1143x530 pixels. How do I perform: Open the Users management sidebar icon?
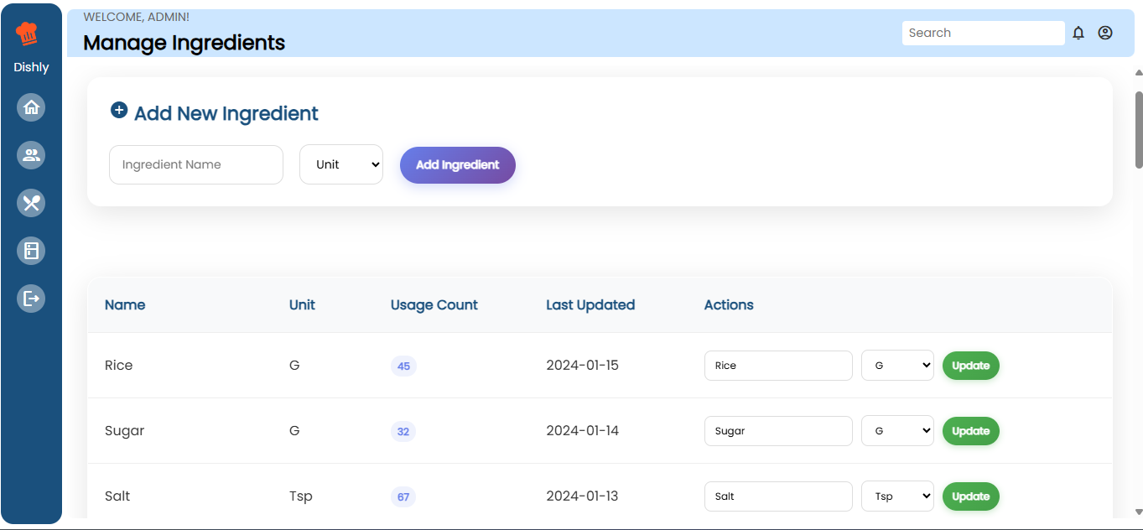pos(31,155)
